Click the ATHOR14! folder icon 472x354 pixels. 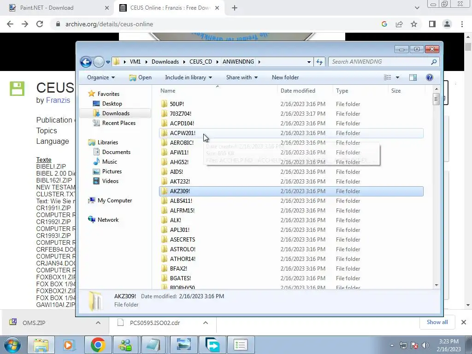[165, 259]
